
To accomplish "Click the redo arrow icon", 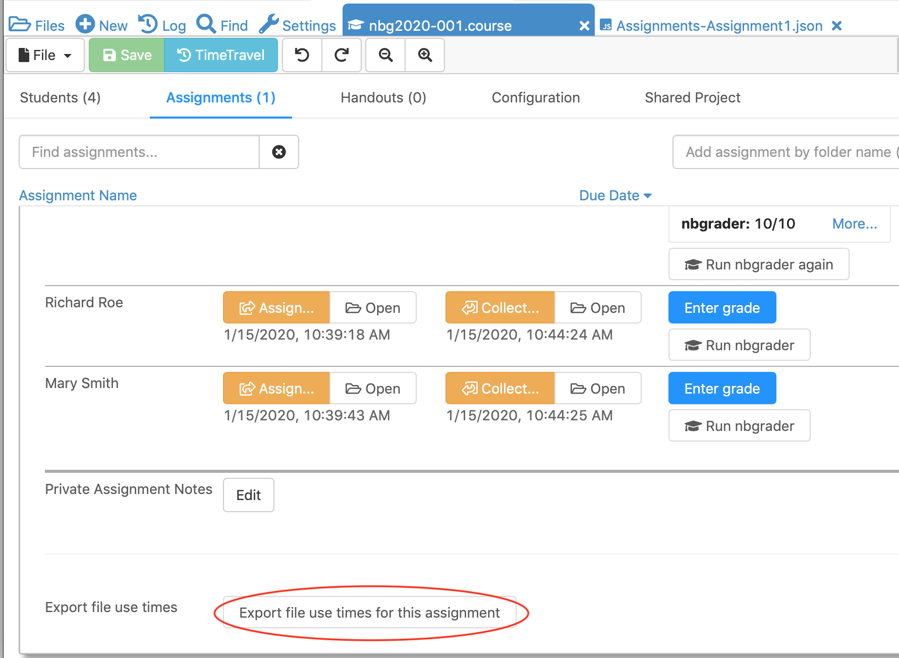I will 342,55.
